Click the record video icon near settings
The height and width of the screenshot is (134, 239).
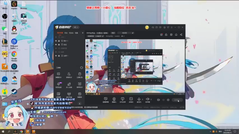159,100
